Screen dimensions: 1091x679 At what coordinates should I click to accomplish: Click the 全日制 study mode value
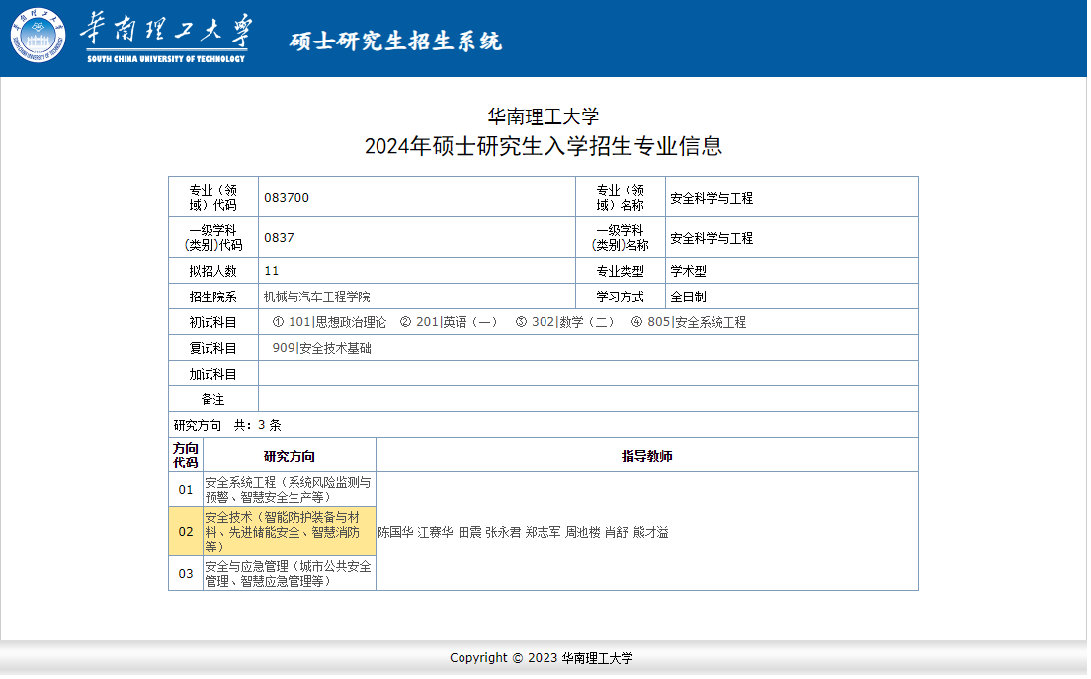point(688,297)
